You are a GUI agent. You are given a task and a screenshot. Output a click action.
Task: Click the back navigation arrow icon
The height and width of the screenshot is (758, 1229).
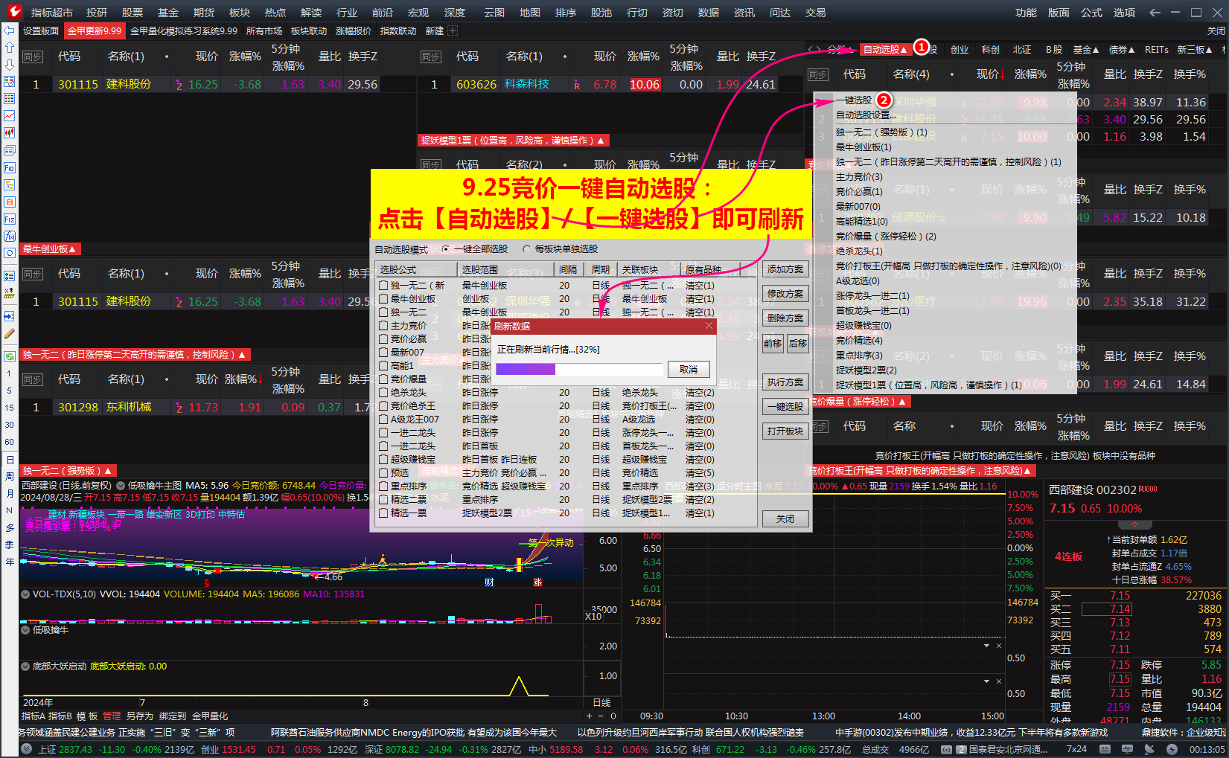click(x=1155, y=13)
